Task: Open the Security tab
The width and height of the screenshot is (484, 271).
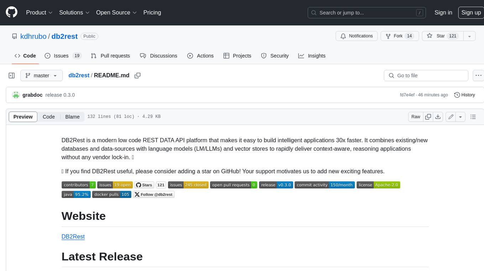Action: point(275,56)
